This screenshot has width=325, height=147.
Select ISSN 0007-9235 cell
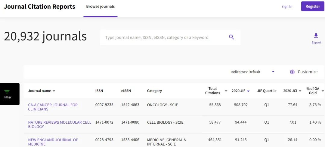[104, 105]
